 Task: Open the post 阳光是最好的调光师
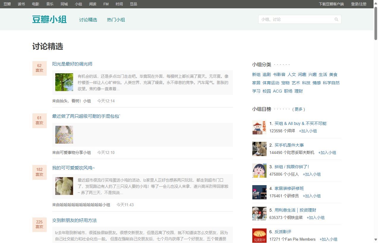pyautogui.click(x=72, y=64)
